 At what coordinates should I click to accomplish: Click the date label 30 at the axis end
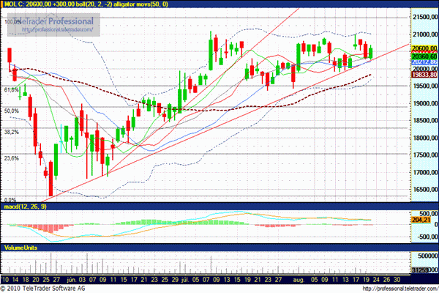[397, 280]
